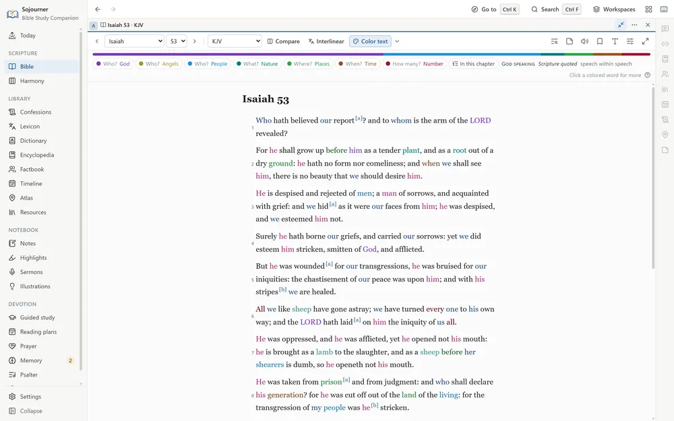Image resolution: width=674 pixels, height=421 pixels.
Task: Click the In this chapter button
Action: point(473,63)
